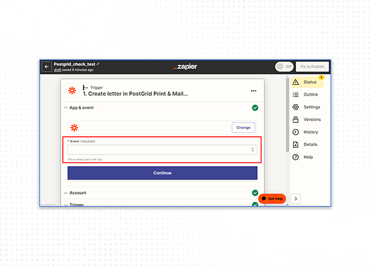Click the Fix to Publish button

coord(312,67)
